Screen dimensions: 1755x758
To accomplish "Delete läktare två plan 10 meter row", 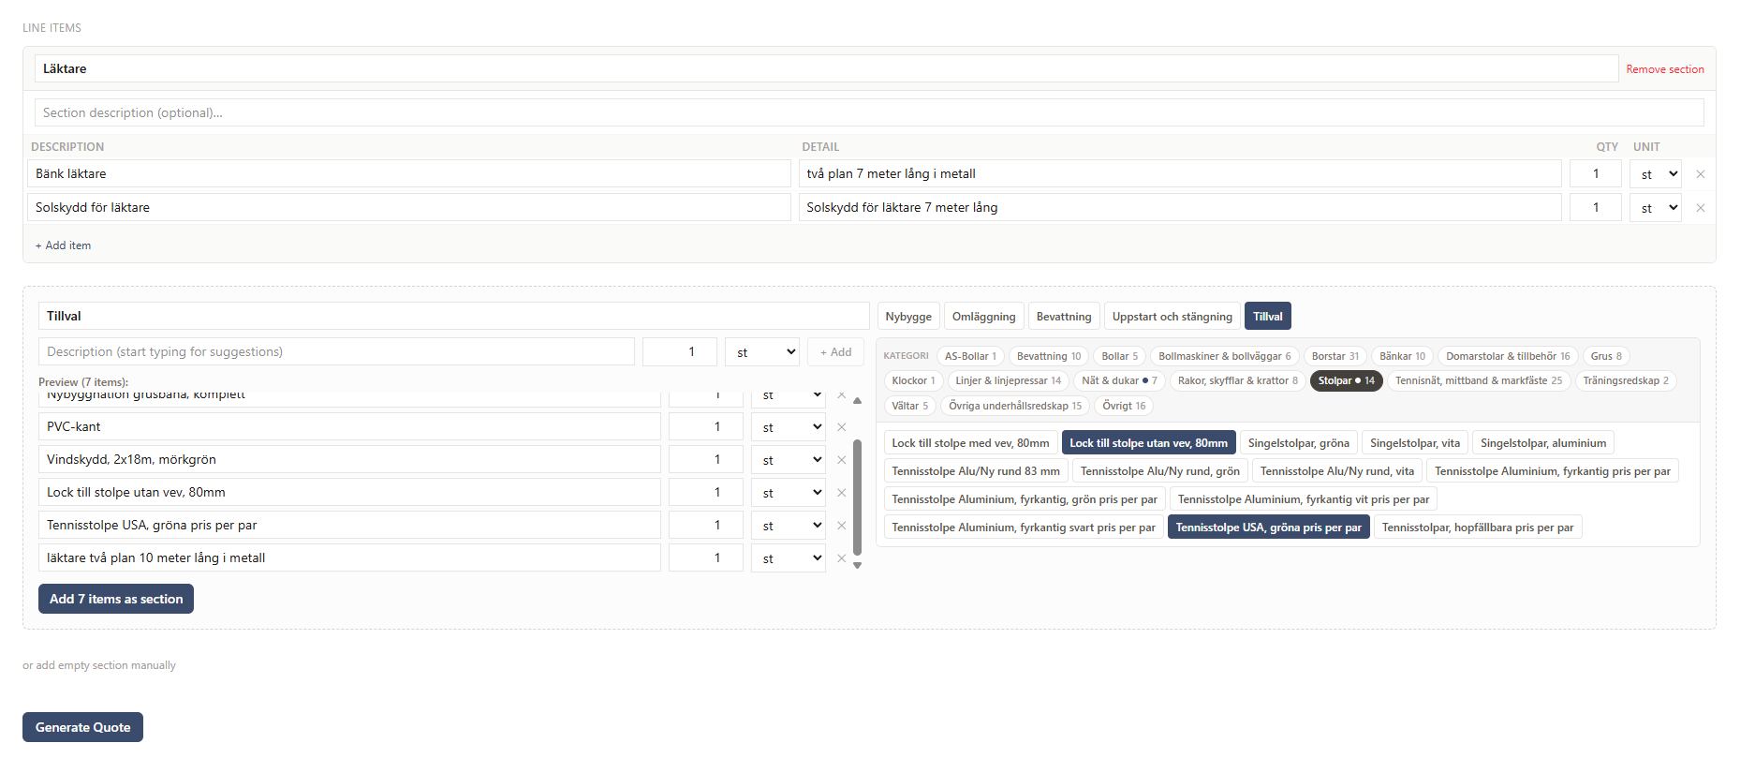I will click(841, 558).
